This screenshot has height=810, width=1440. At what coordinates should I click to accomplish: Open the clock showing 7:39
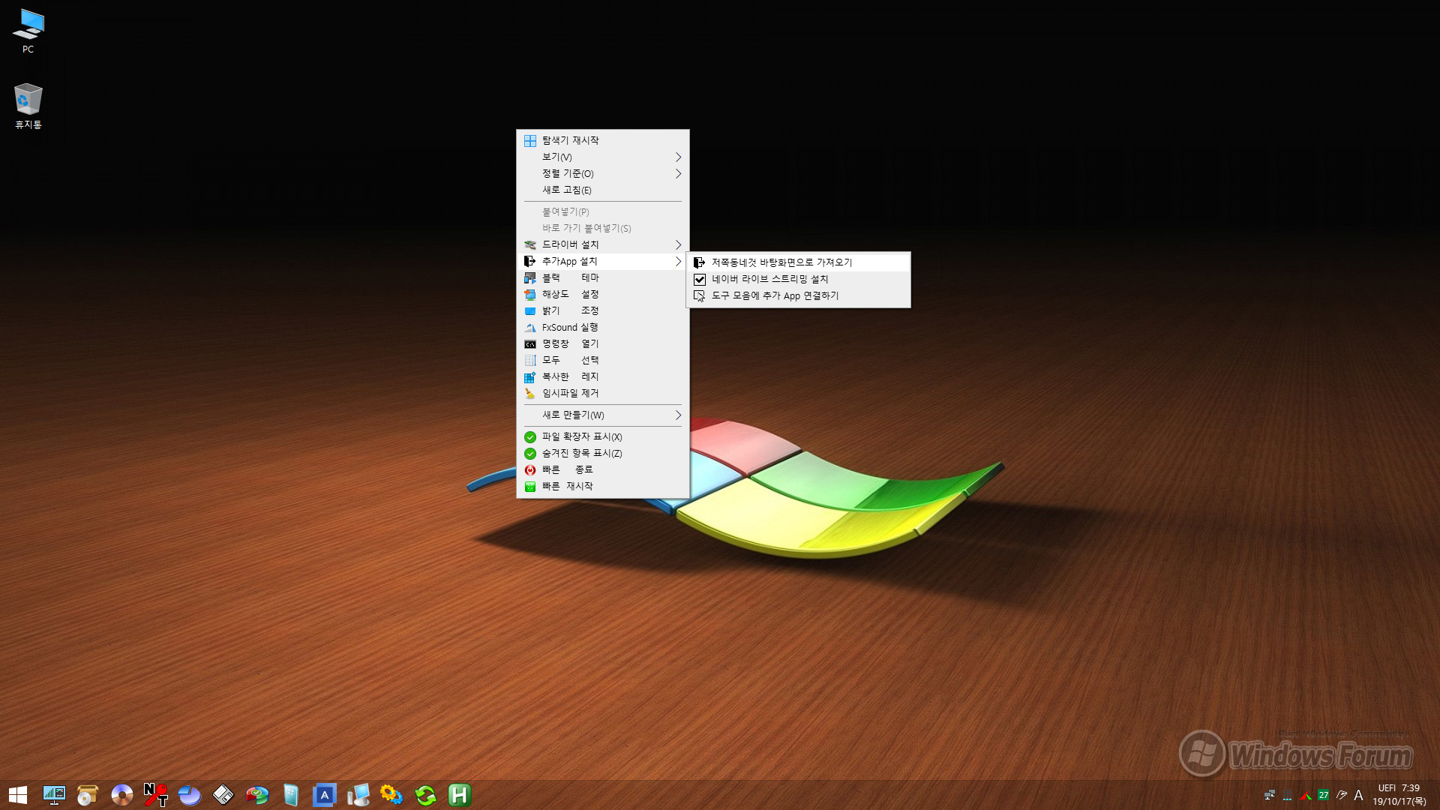click(x=1399, y=795)
